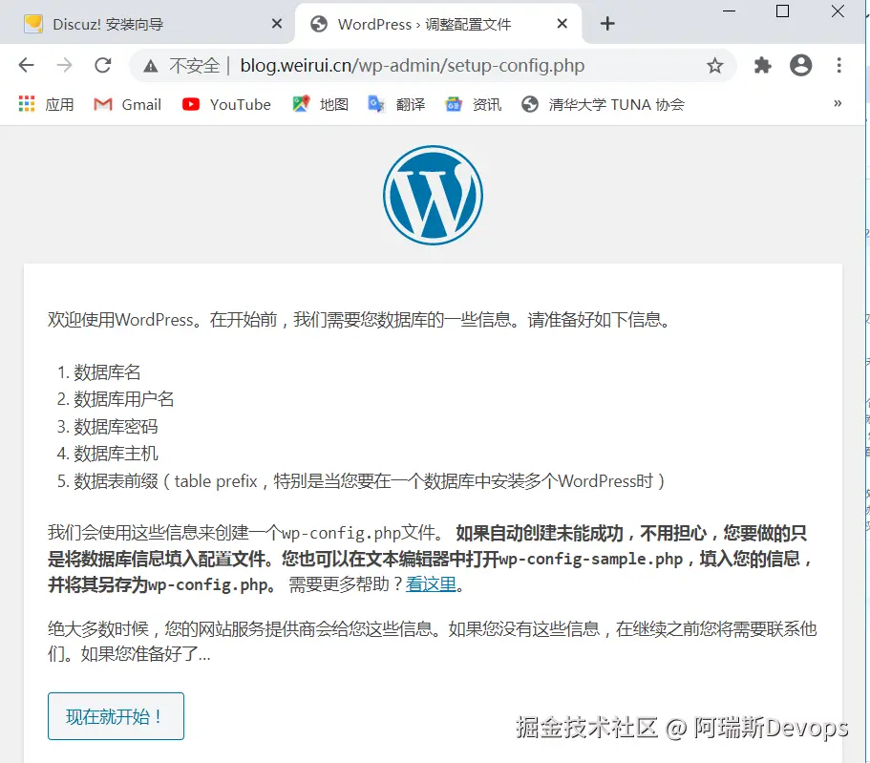Bookmark this page with the star
870x763 pixels.
pyautogui.click(x=714, y=66)
